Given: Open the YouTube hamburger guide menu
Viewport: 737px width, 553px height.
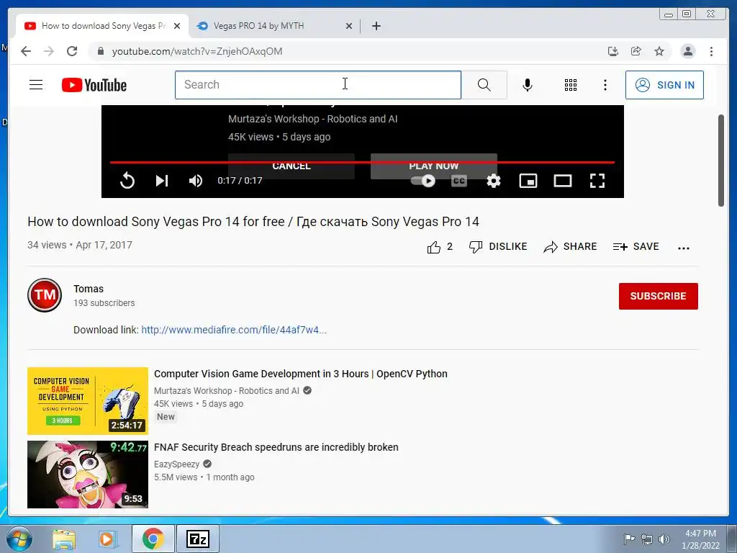Looking at the screenshot, I should 36,85.
